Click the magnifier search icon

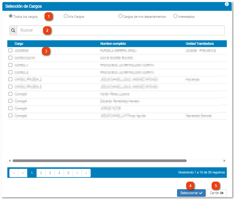pos(13,30)
